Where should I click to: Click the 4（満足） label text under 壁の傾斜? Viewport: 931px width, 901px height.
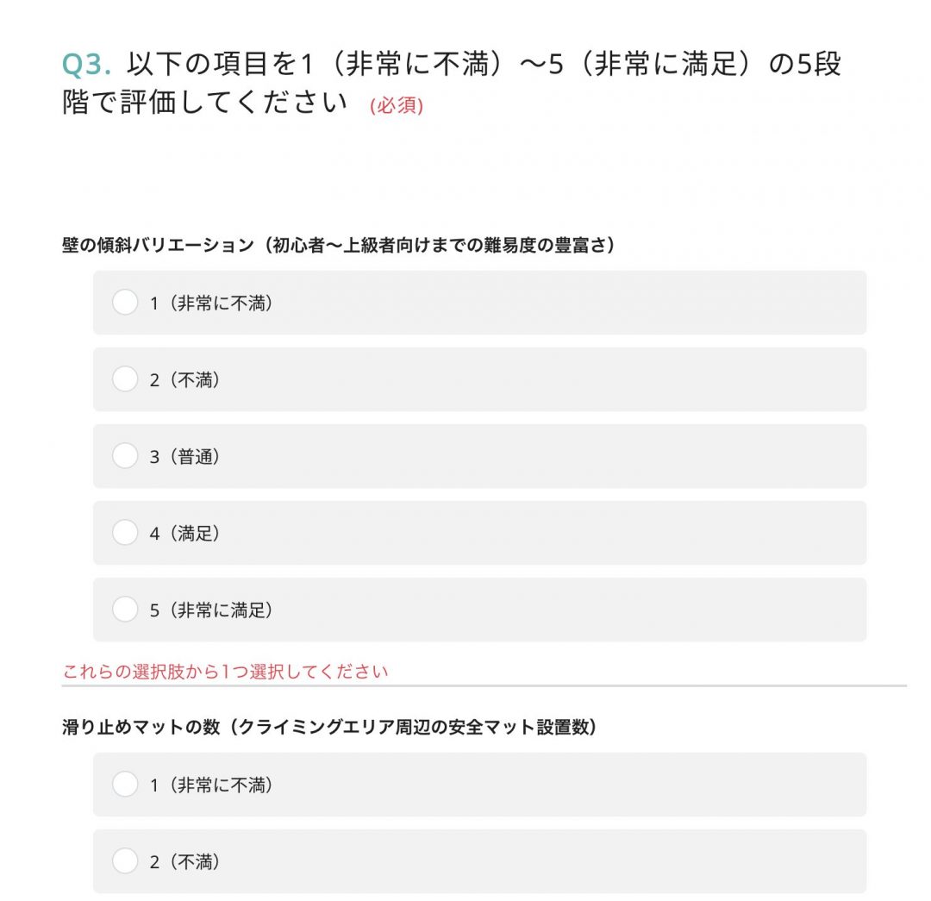[185, 534]
